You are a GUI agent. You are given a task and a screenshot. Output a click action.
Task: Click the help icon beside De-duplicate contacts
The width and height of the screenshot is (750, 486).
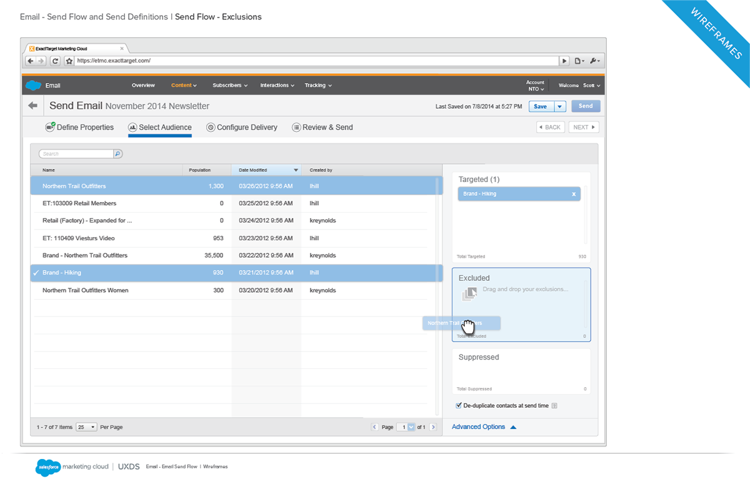coord(554,406)
